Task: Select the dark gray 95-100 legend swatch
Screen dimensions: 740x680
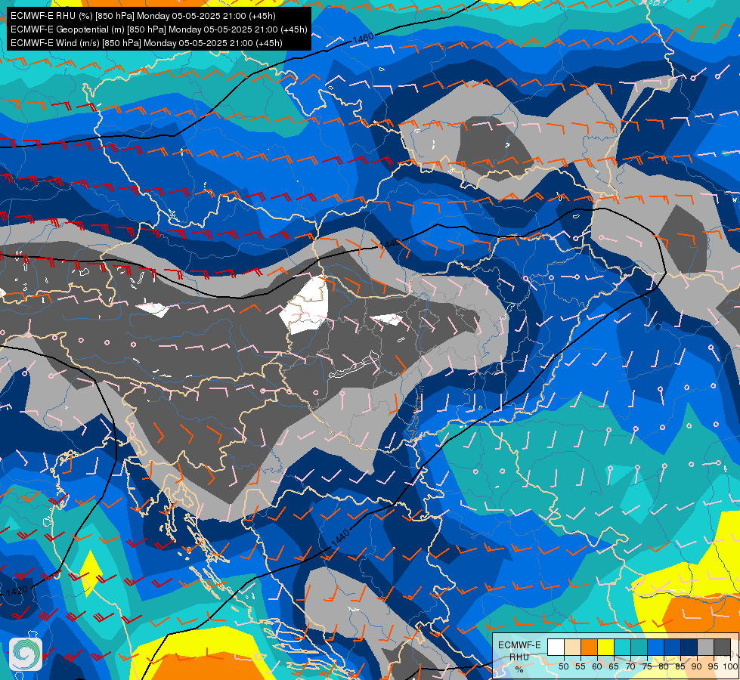Action: tap(722, 647)
